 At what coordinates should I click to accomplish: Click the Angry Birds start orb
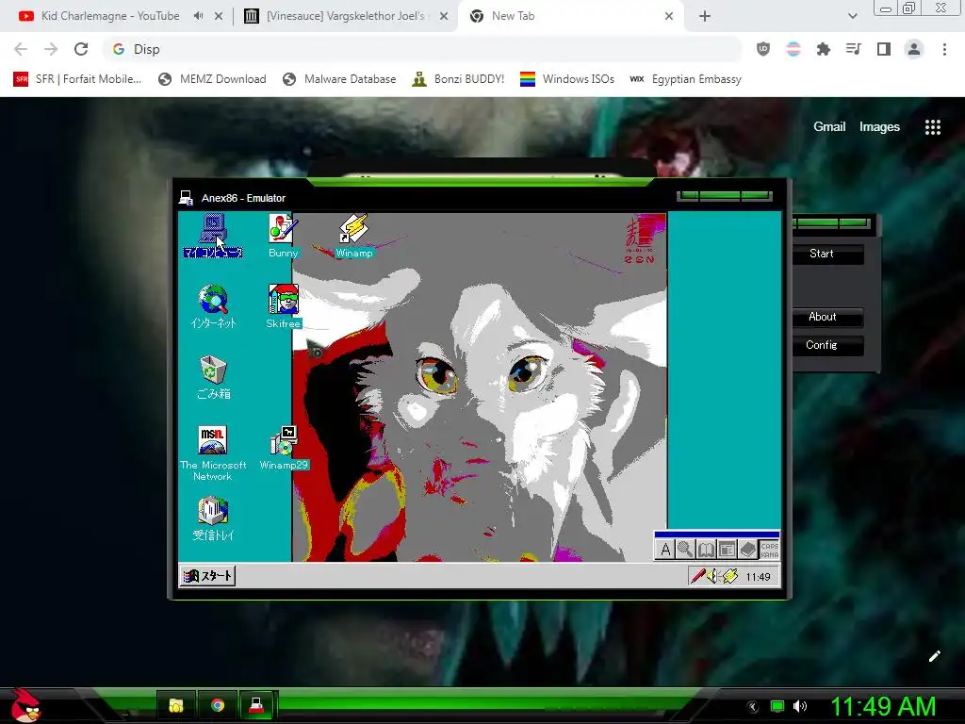[25, 705]
